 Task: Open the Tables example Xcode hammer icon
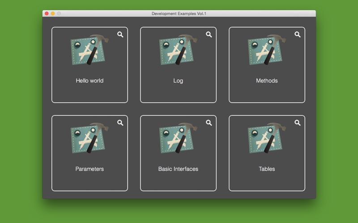pyautogui.click(x=267, y=138)
